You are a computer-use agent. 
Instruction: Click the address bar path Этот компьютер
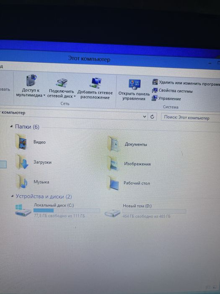[x=13, y=113]
